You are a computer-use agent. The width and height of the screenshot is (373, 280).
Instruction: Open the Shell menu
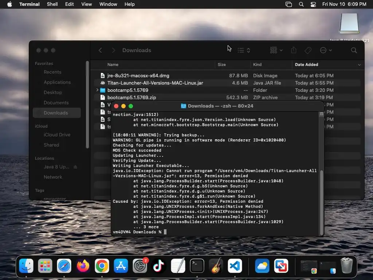click(x=52, y=4)
